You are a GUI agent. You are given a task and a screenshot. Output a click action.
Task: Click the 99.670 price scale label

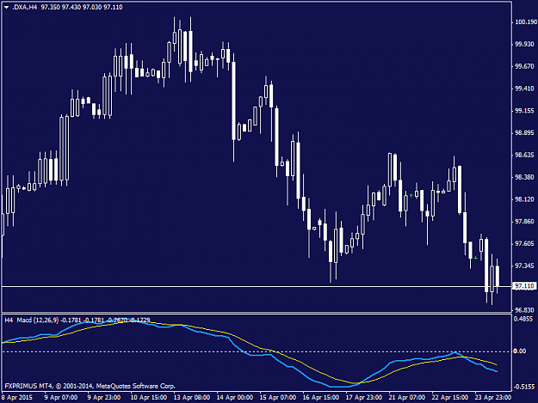point(524,66)
